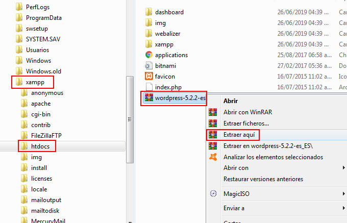Click the index.php blank file icon
This screenshot has width=347, height=223.
click(149, 87)
